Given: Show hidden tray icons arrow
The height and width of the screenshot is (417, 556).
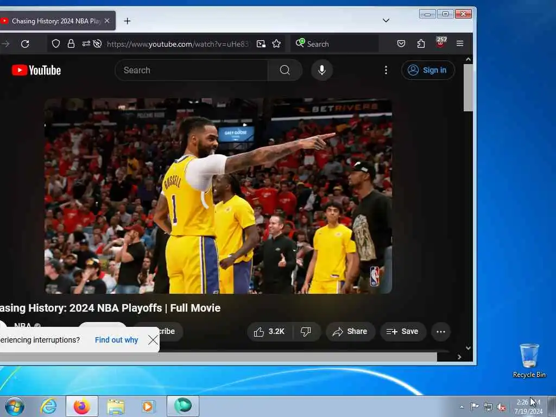Looking at the screenshot, I should pos(462,407).
